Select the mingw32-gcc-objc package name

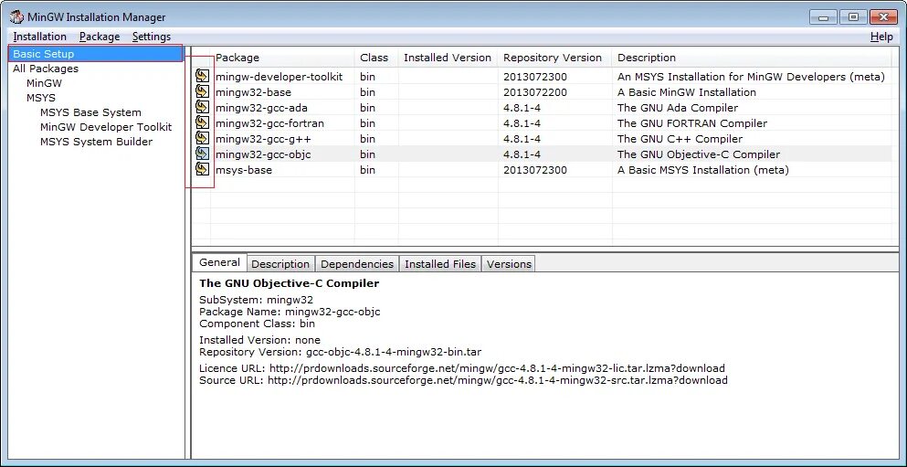pyautogui.click(x=263, y=154)
